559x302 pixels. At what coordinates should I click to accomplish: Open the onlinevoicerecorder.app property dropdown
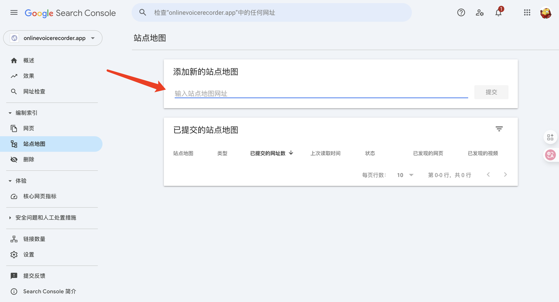click(x=53, y=38)
